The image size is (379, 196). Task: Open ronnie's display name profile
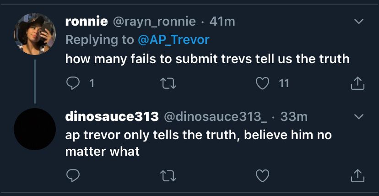pos(87,21)
